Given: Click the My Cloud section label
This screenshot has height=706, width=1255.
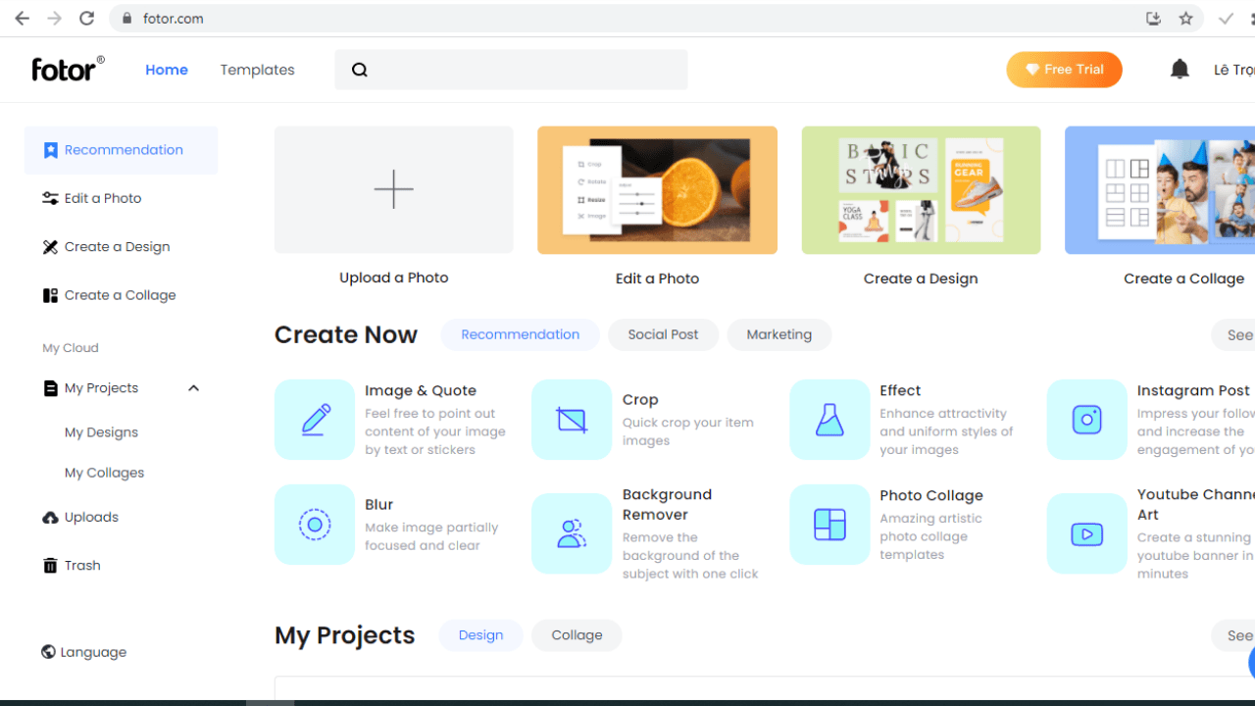Looking at the screenshot, I should [71, 348].
